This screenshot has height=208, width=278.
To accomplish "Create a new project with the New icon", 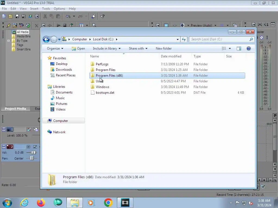I will click(4, 16).
